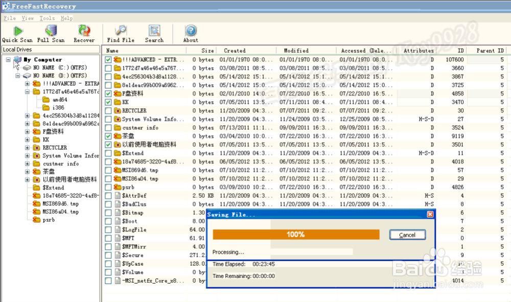Uncheck the KK folder checkbox
This screenshot has height=302, width=511.
[108, 102]
